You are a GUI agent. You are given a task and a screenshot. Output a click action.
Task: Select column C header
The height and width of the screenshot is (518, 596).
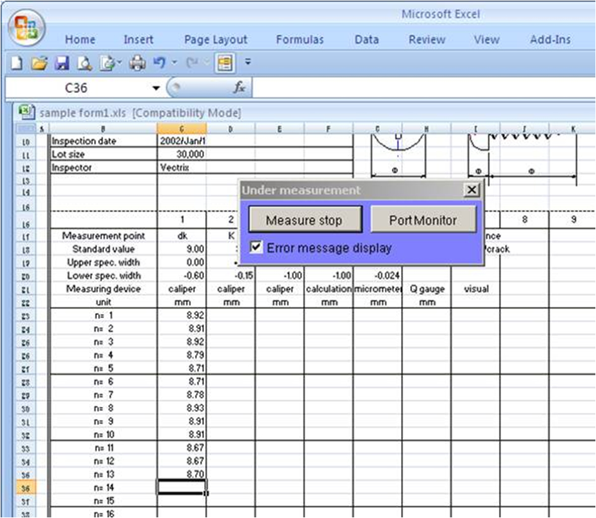[x=181, y=129]
